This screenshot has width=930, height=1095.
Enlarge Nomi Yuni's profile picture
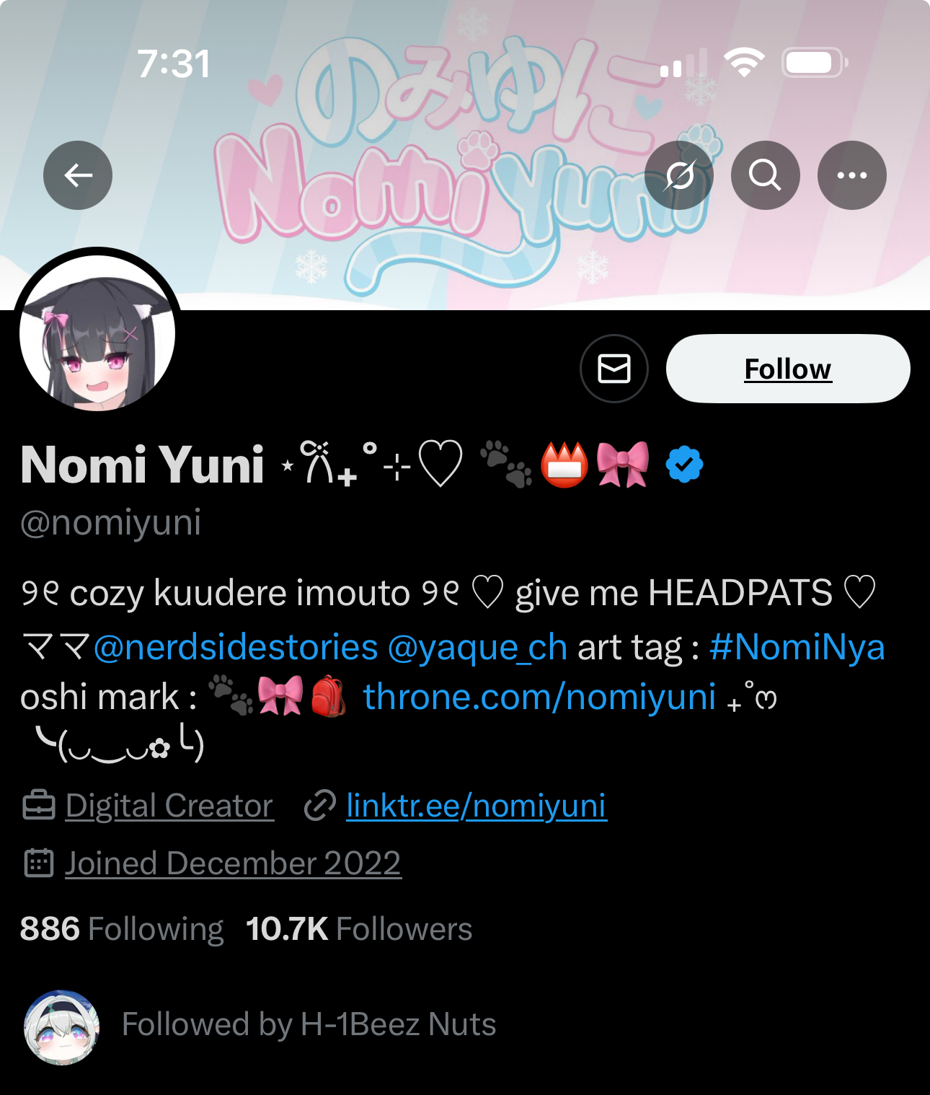[x=97, y=333]
